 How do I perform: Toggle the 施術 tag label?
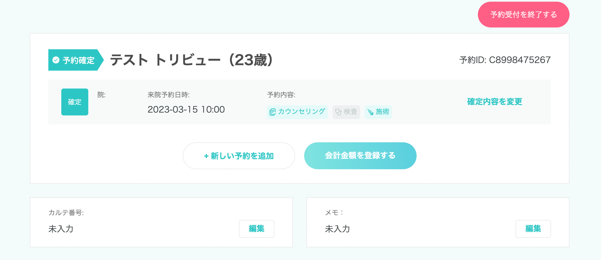(x=382, y=111)
